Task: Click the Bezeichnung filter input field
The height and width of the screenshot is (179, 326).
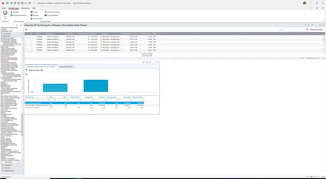Action: [x=37, y=100]
